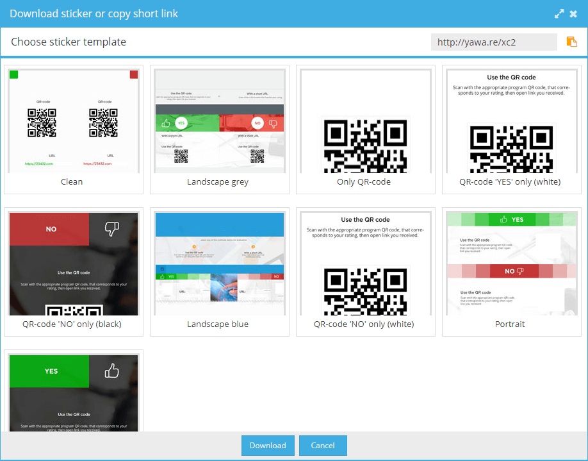The width and height of the screenshot is (588, 461).
Task: Copy the short link with the orange icon
Action: (571, 42)
